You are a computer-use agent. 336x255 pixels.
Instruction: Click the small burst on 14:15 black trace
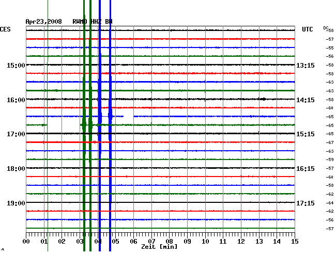coord(264,99)
